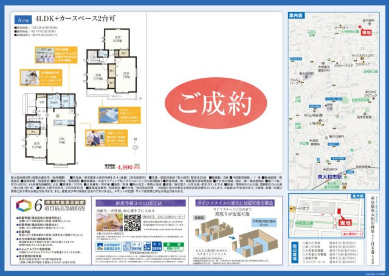Click 項目最高等級取得 heading
This screenshot has height=276, width=389.
[x=65, y=209]
